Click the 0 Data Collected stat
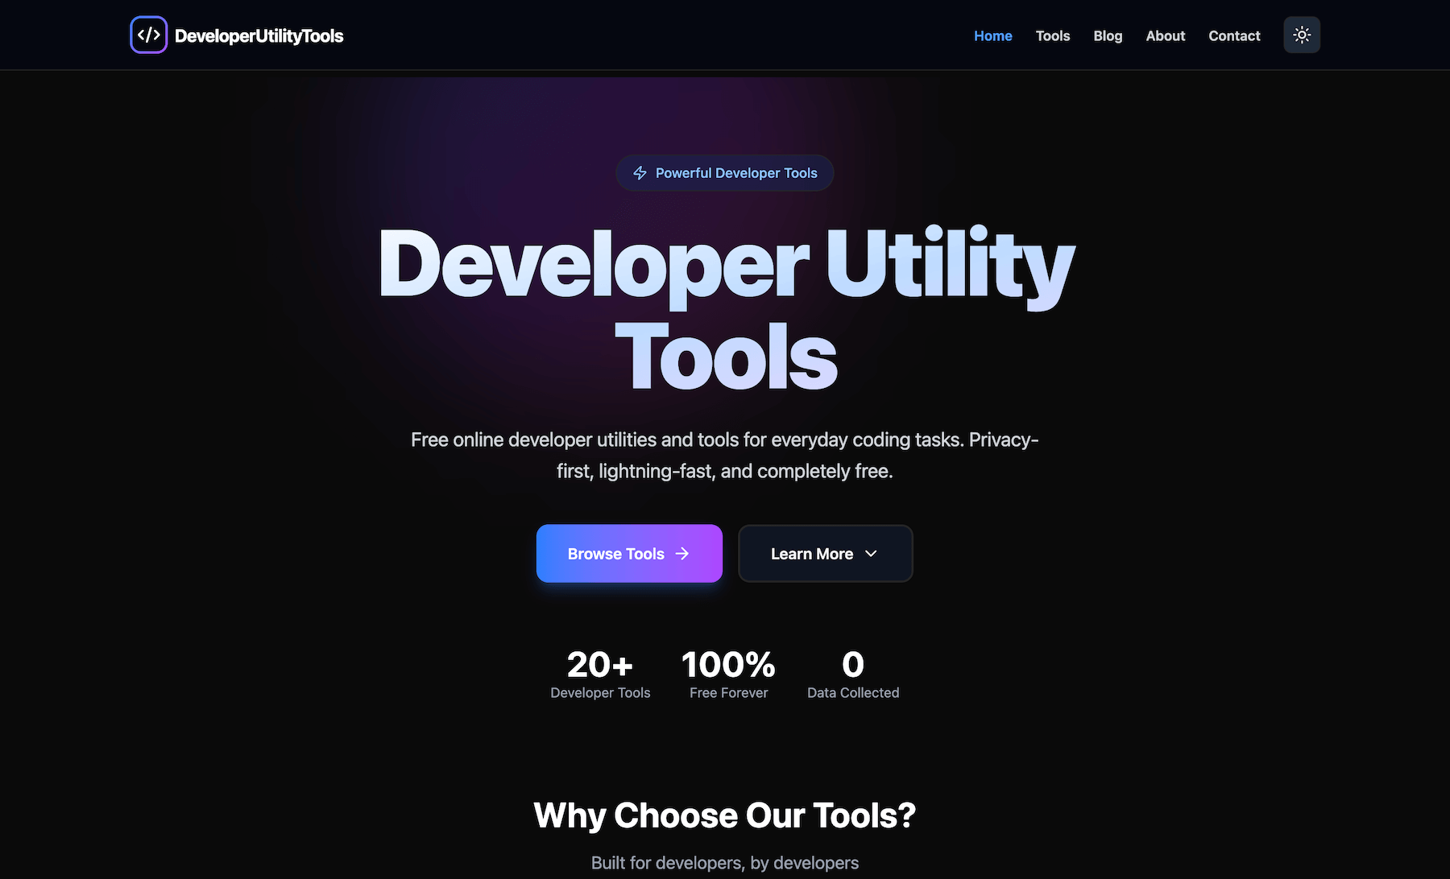The height and width of the screenshot is (879, 1450). point(853,674)
